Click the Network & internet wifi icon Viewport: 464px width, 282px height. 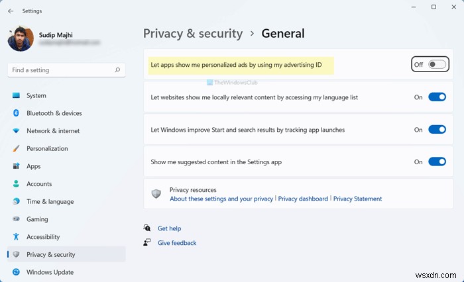click(x=16, y=131)
